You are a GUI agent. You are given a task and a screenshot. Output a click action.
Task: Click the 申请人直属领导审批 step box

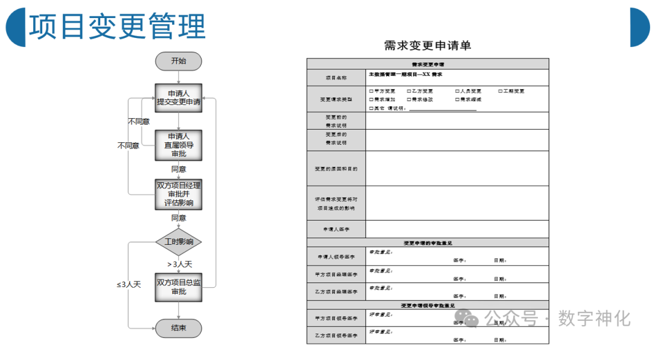tap(179, 145)
